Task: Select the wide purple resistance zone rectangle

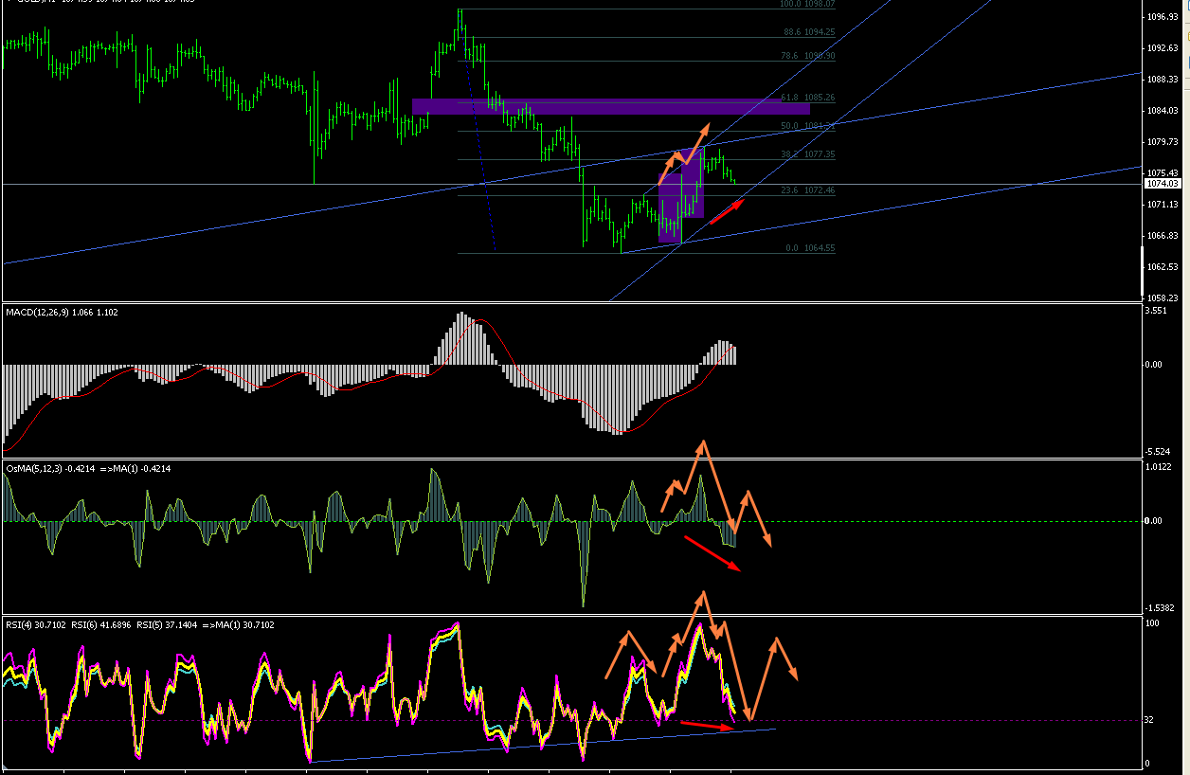Action: click(611, 106)
